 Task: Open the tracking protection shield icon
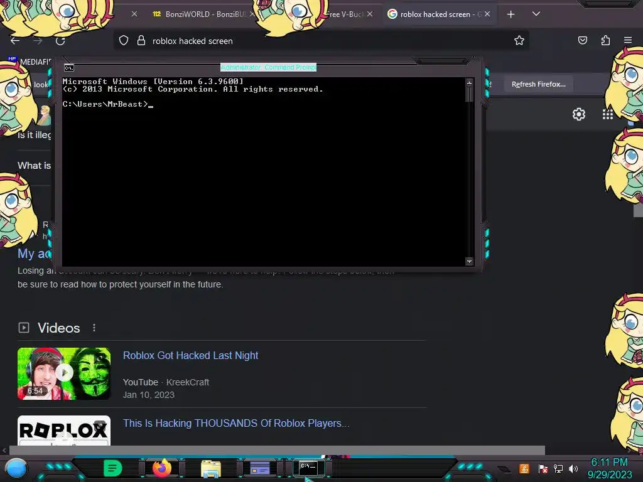pos(124,41)
